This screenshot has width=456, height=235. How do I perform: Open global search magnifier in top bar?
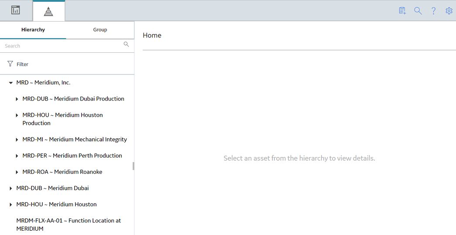(x=418, y=11)
